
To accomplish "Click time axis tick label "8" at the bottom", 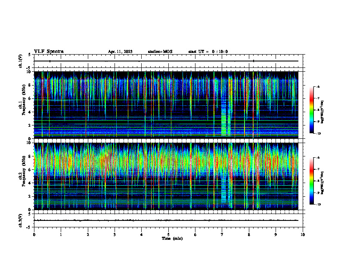I will 249,235.
